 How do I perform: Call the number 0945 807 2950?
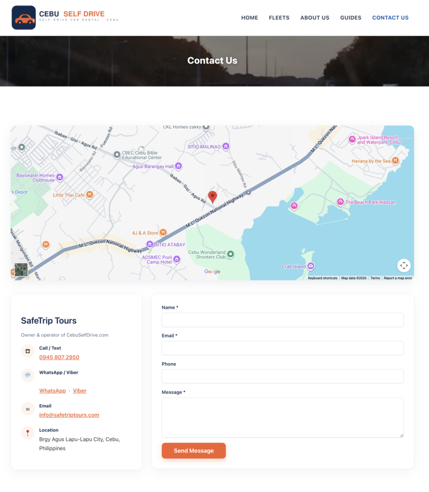click(x=59, y=357)
